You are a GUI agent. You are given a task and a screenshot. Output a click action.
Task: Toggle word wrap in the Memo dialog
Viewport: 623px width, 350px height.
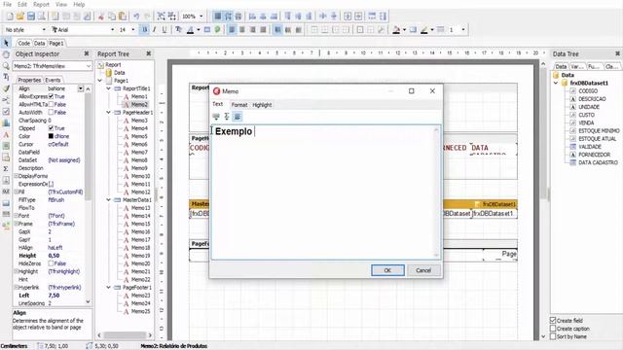click(238, 117)
